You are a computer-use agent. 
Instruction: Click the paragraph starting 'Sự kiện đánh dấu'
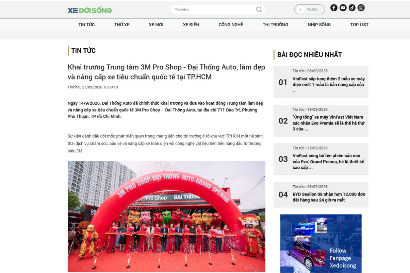click(x=165, y=143)
